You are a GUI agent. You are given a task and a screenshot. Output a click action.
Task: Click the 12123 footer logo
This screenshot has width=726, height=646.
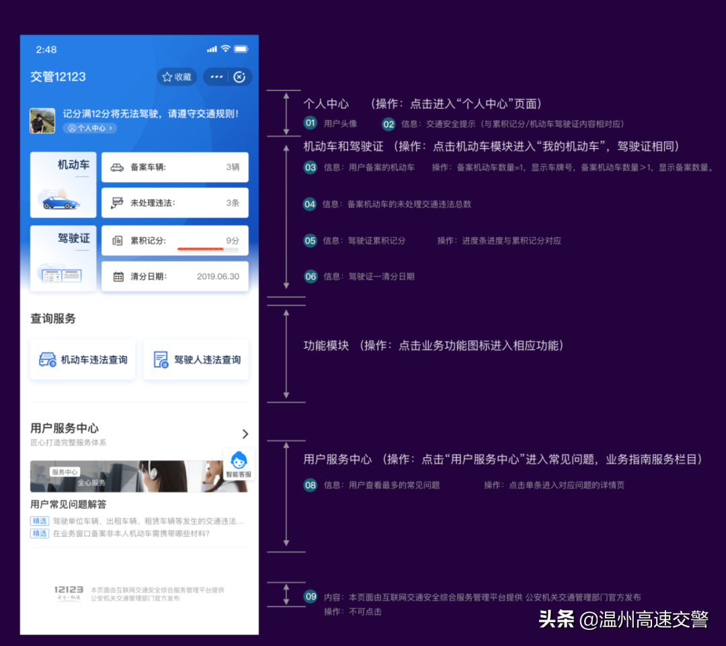[x=69, y=592]
